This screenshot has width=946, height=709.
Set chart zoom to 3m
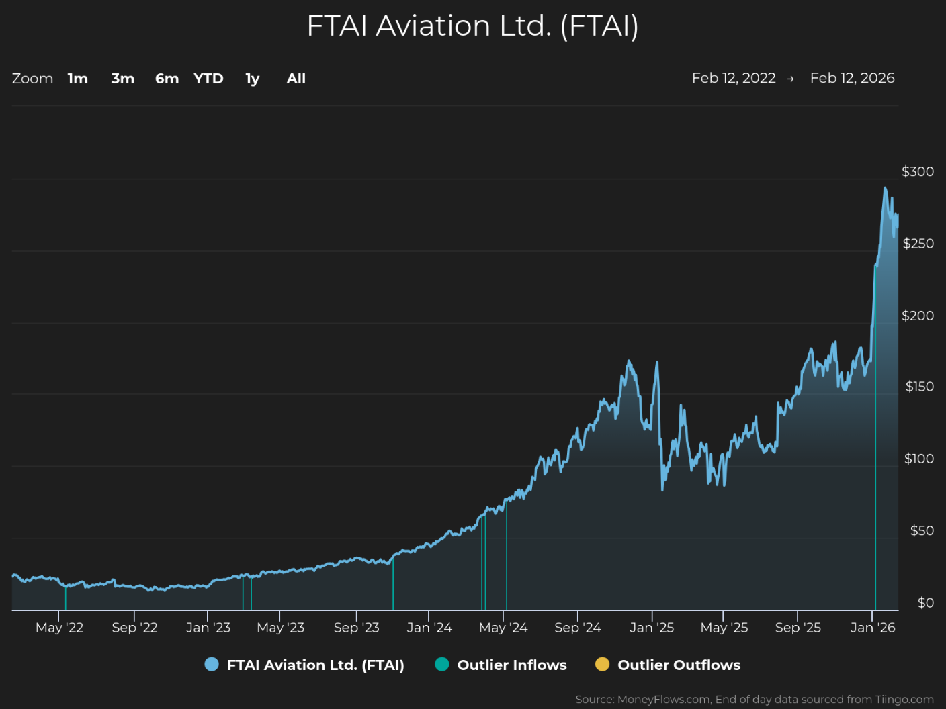click(x=123, y=79)
